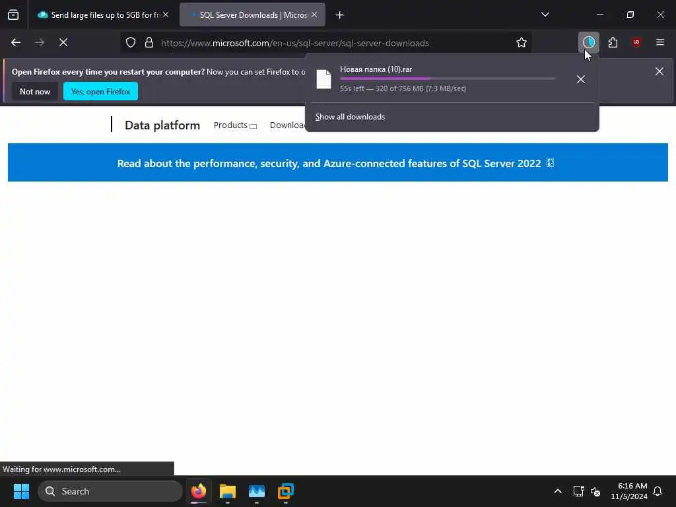
Task: Open the blue landscape taskbar app
Action: 257,491
